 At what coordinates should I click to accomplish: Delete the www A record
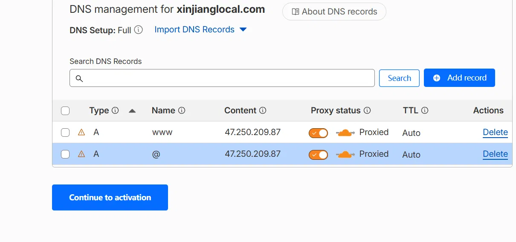click(x=495, y=133)
